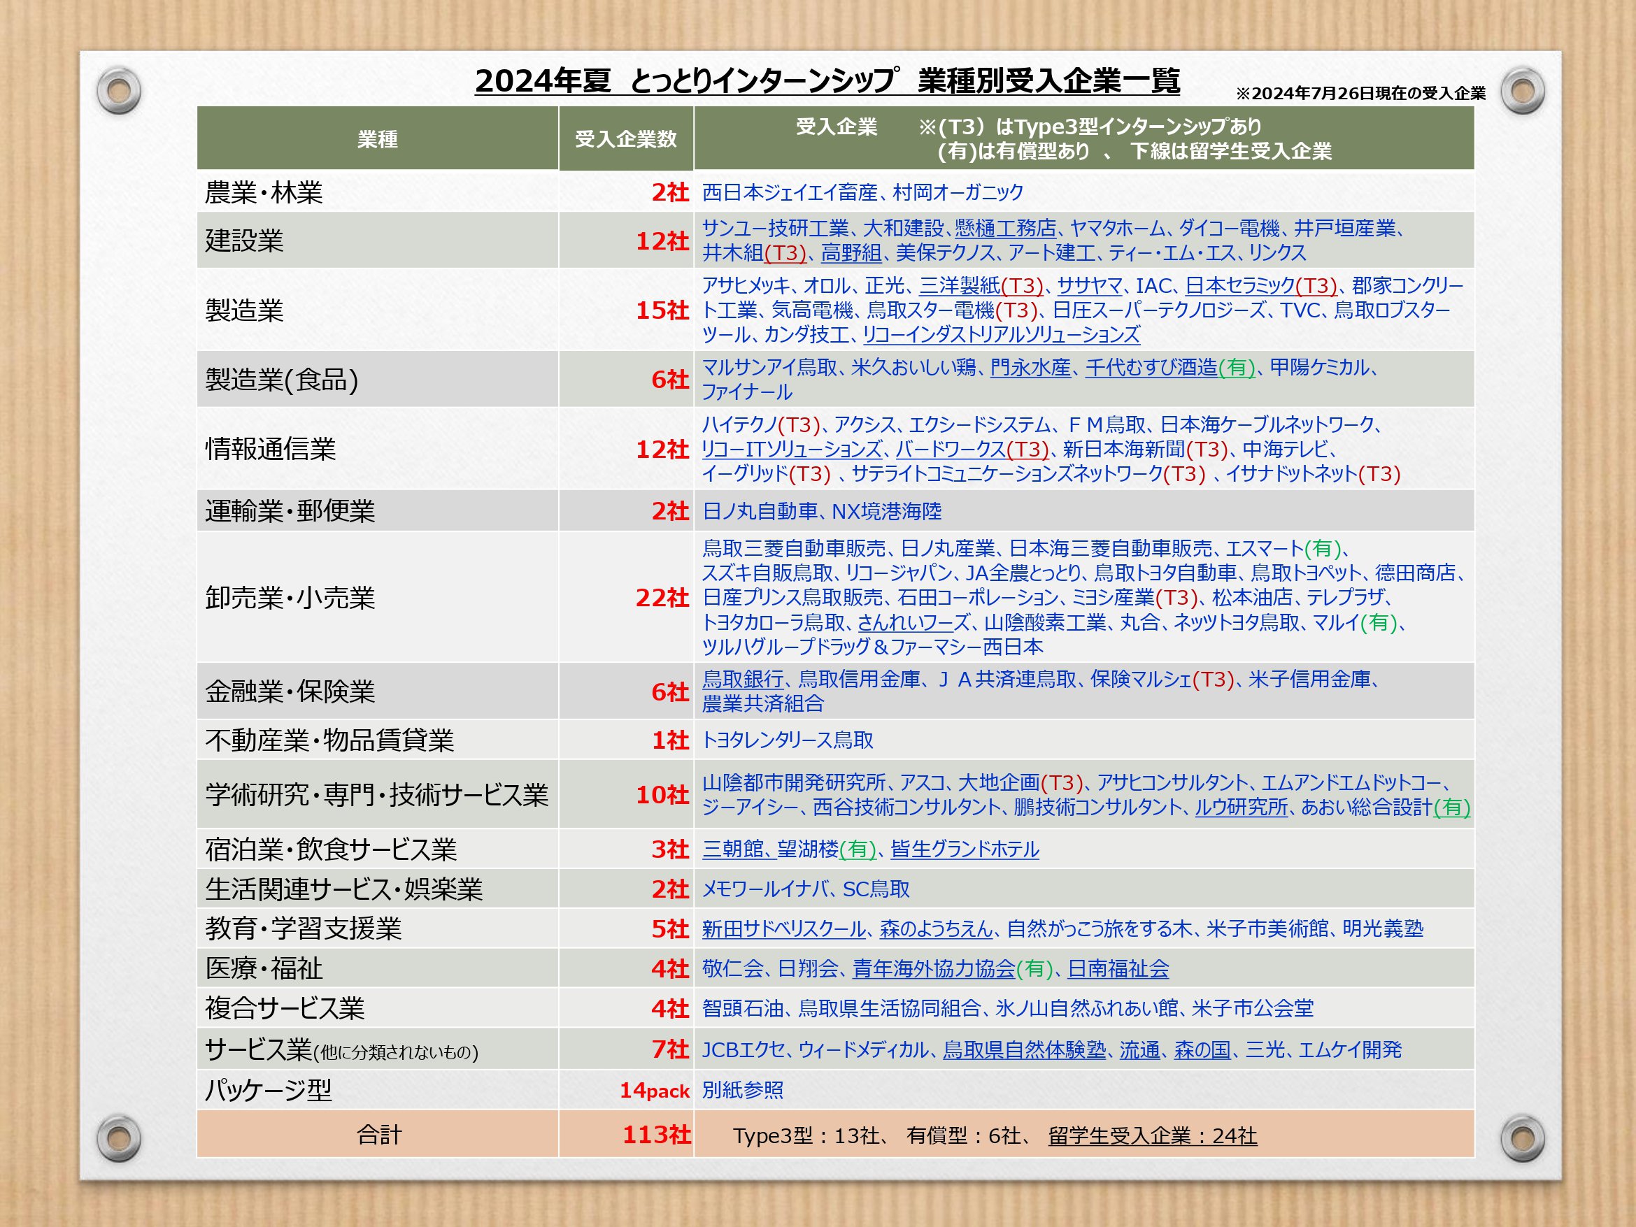Click the '22社' count
This screenshot has width=1636, height=1227.
pos(662,597)
